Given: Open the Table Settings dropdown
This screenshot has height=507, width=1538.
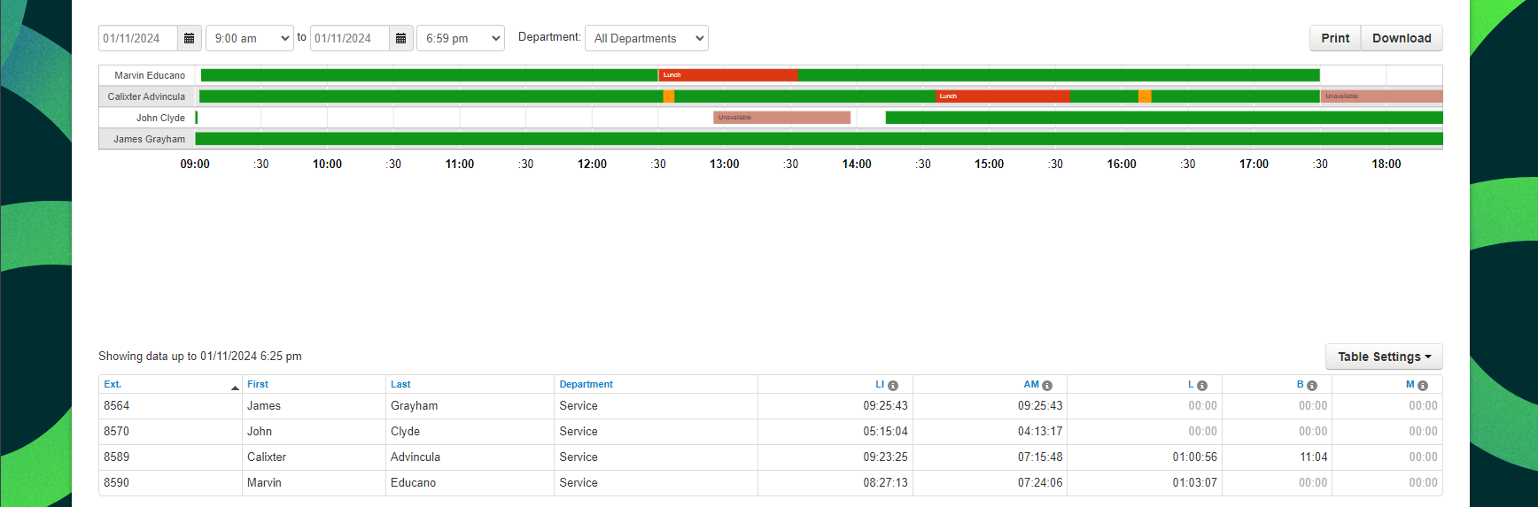Looking at the screenshot, I should [x=1384, y=357].
